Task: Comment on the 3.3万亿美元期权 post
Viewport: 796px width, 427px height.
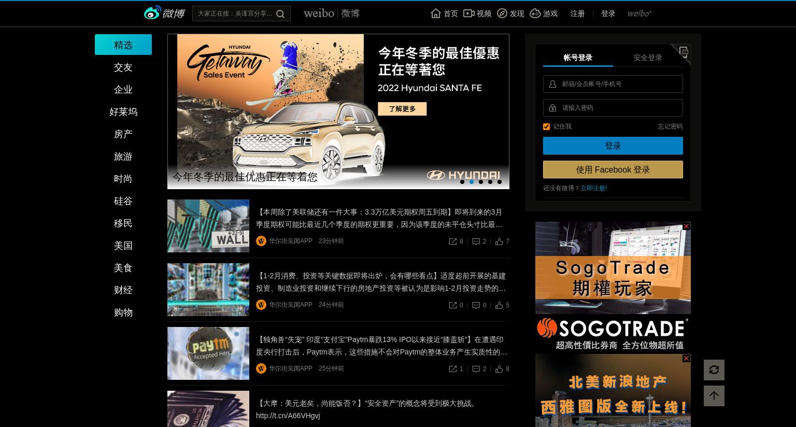Action: pyautogui.click(x=479, y=241)
